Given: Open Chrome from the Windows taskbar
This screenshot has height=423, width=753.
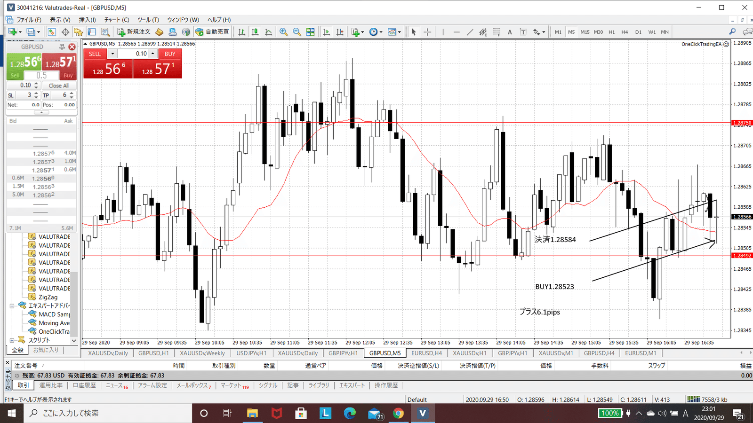Looking at the screenshot, I should click(x=398, y=413).
